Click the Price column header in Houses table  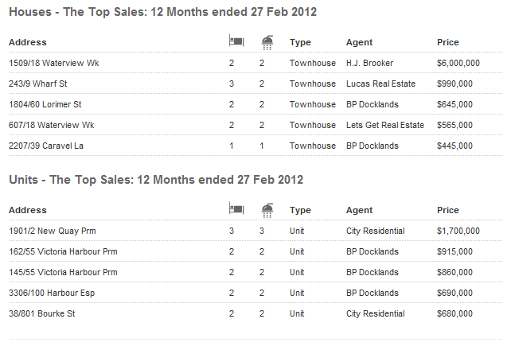coord(448,42)
